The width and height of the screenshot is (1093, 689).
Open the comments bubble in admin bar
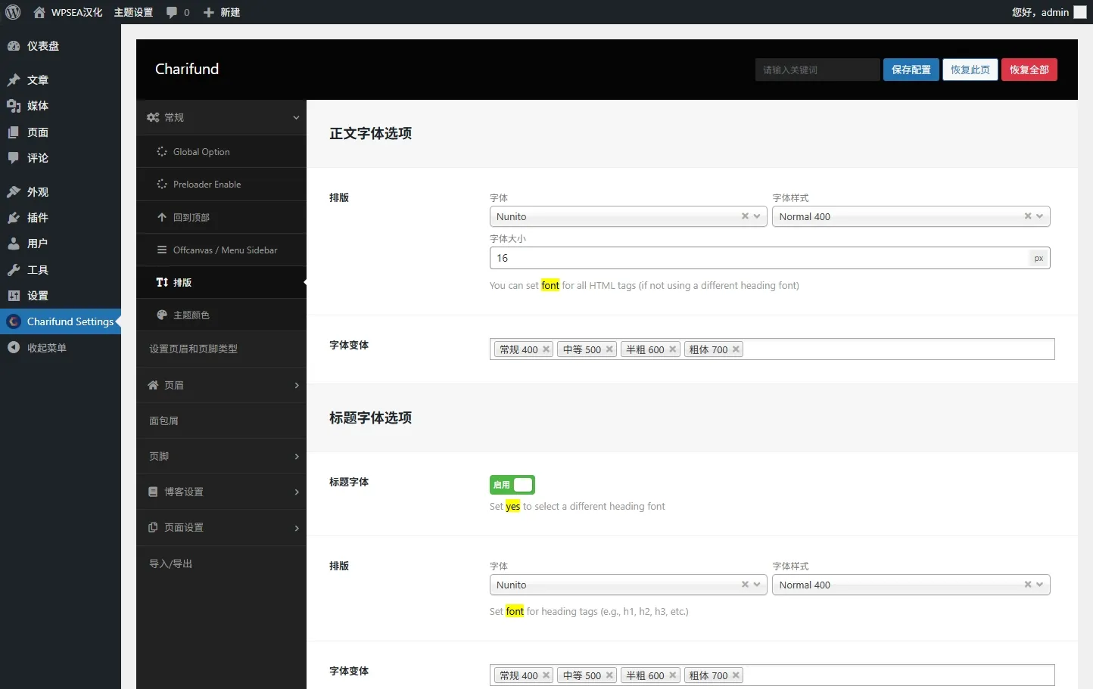(173, 12)
